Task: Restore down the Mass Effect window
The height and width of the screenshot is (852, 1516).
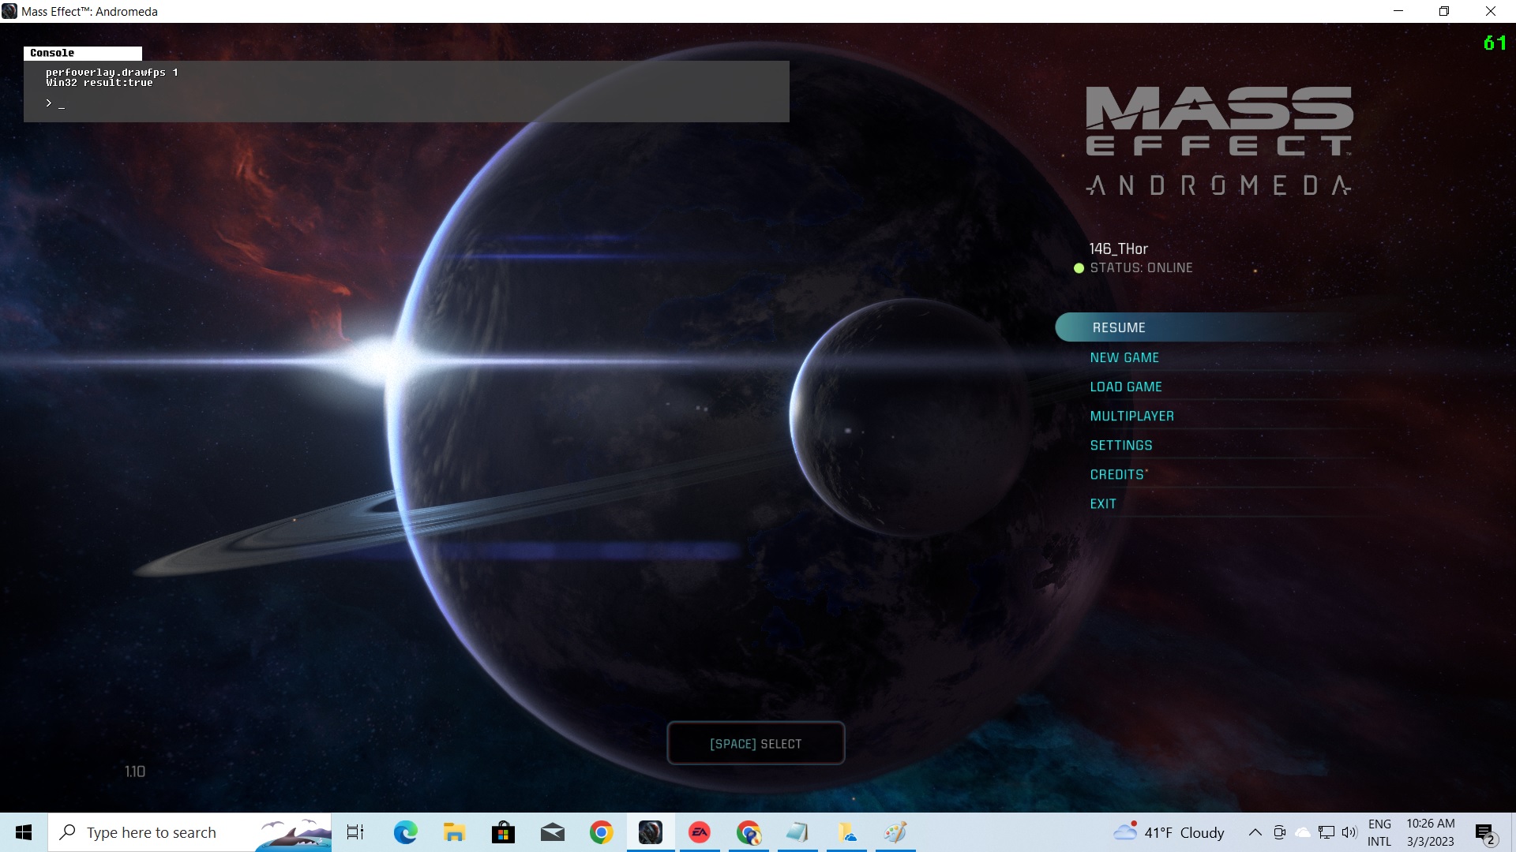Action: 1444,11
